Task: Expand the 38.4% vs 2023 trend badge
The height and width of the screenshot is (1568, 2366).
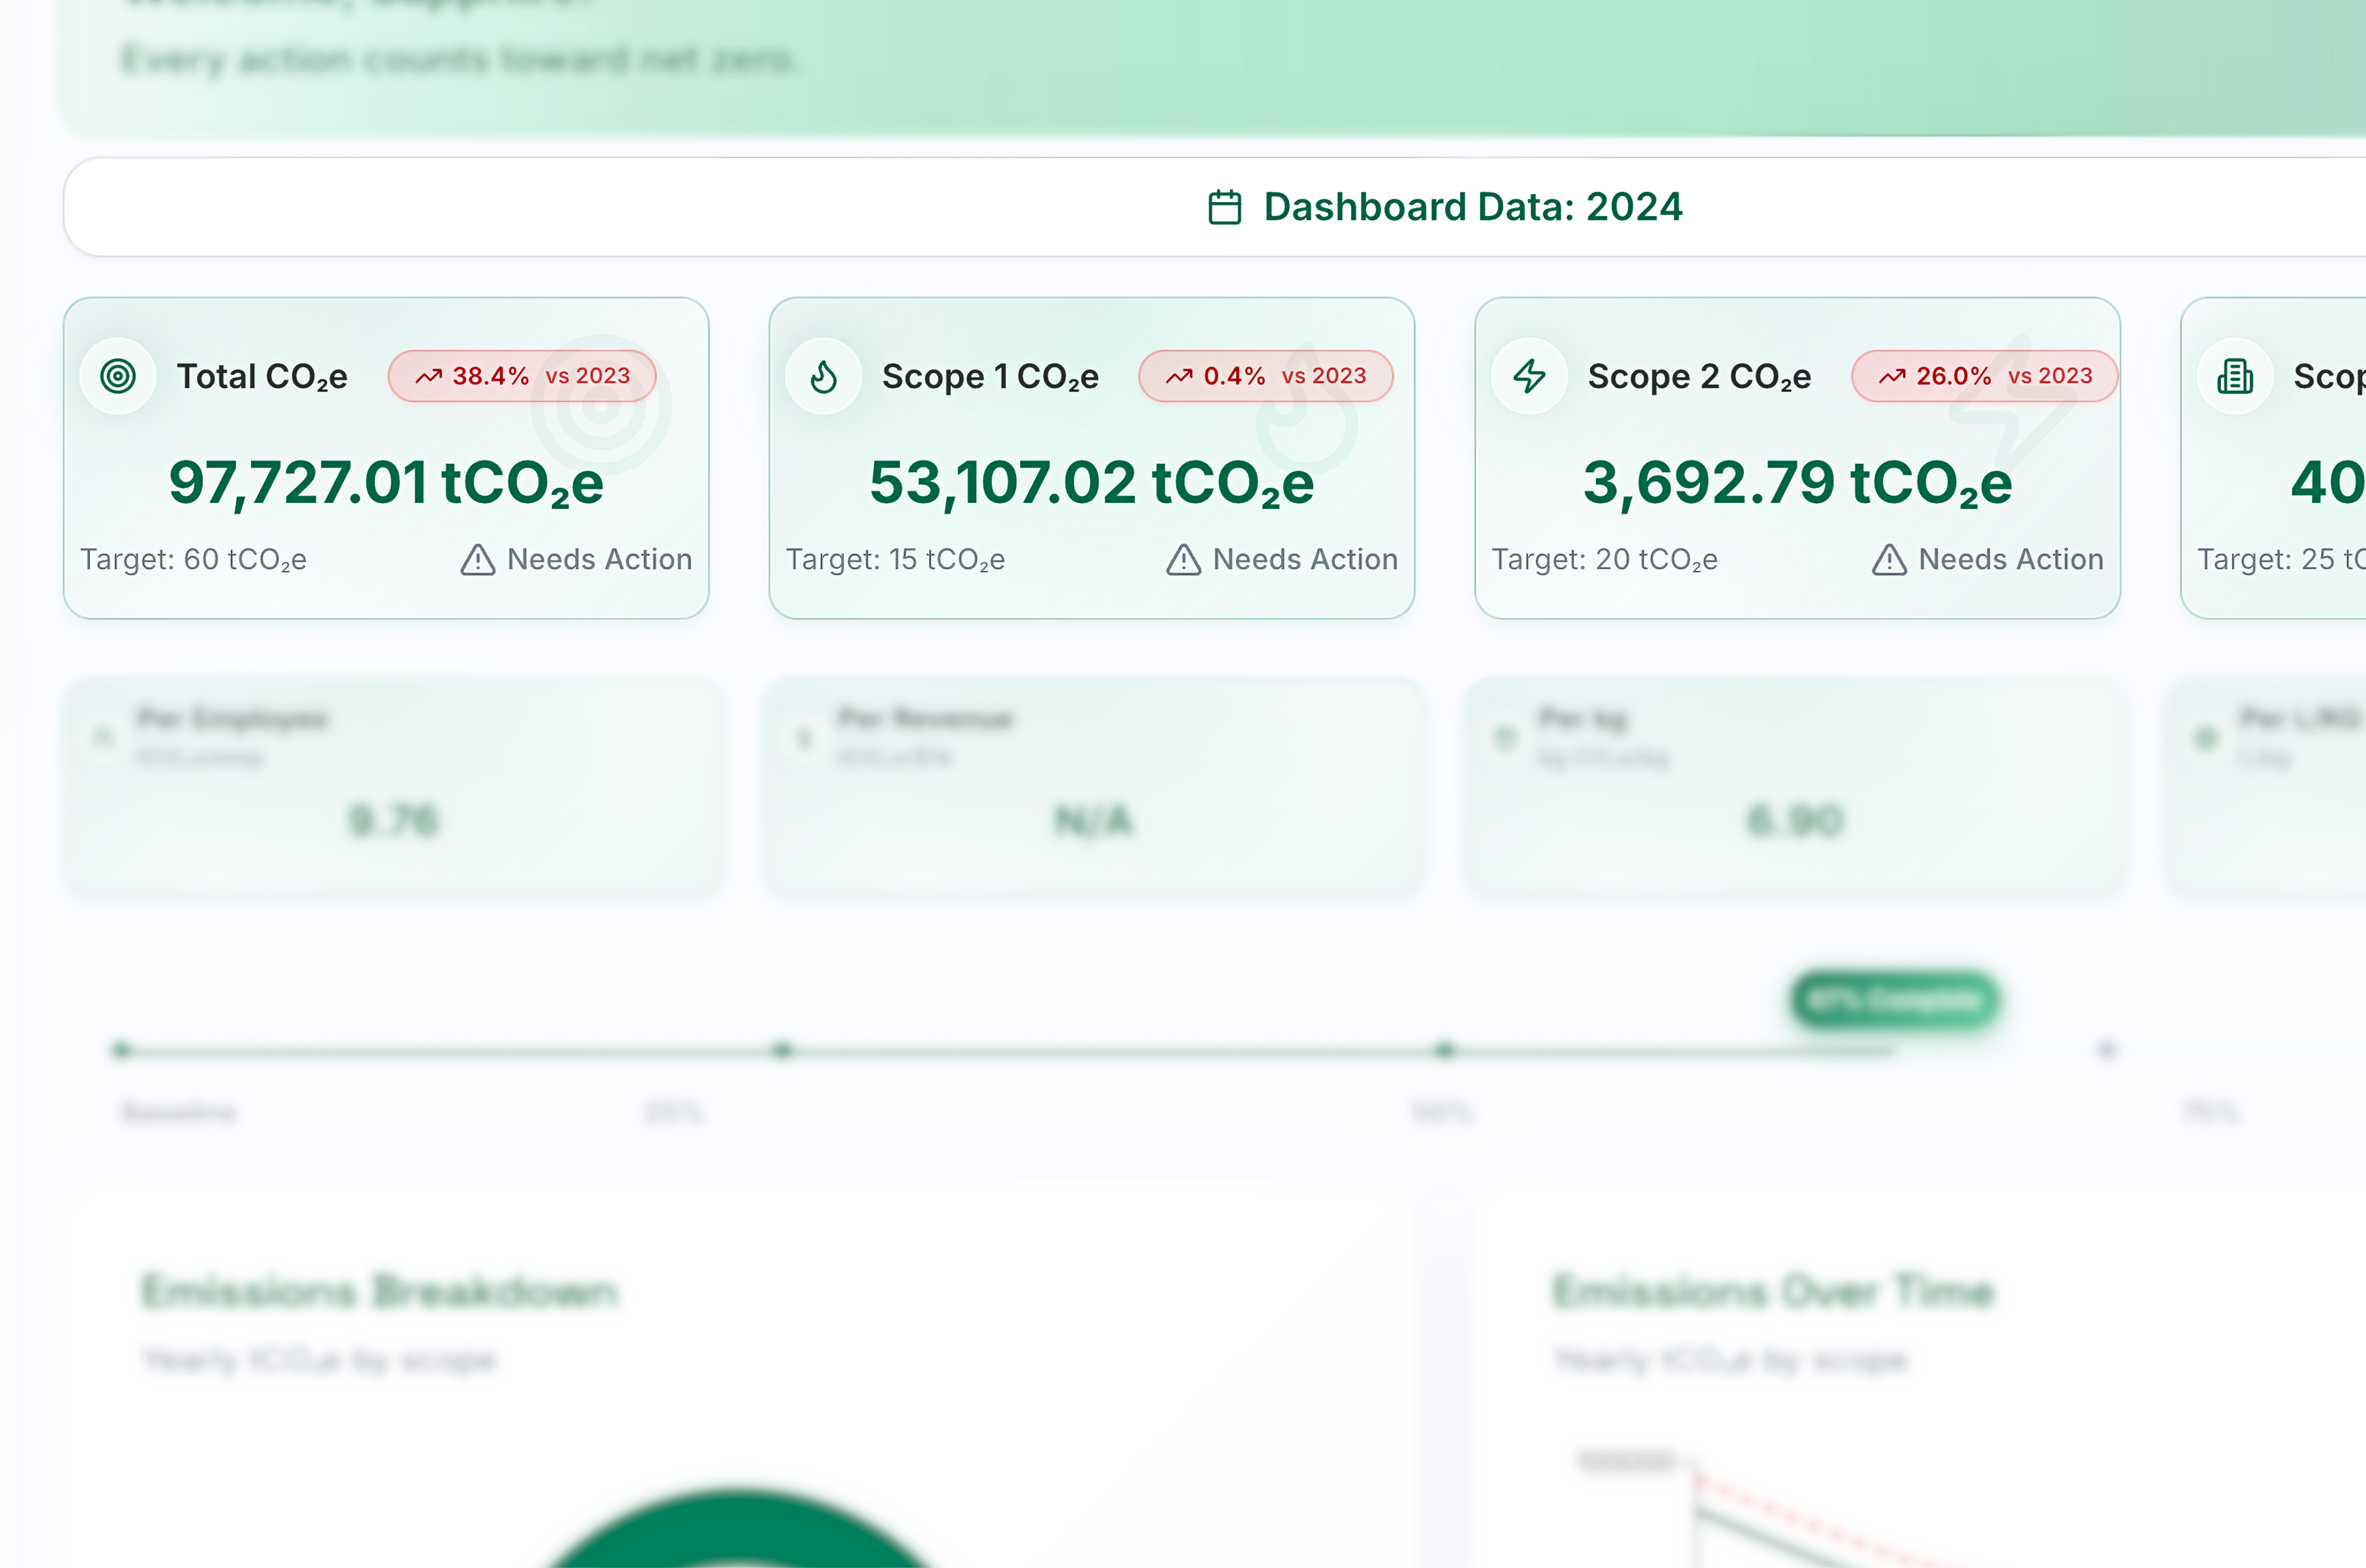Action: pyautogui.click(x=521, y=376)
